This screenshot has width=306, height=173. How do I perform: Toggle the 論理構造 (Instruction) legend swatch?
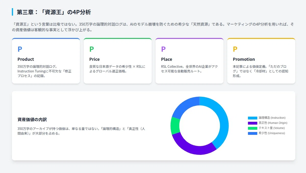coord(252,118)
